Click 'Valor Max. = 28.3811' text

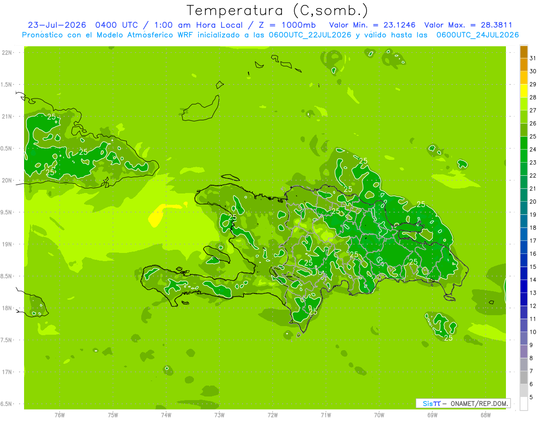468,25
